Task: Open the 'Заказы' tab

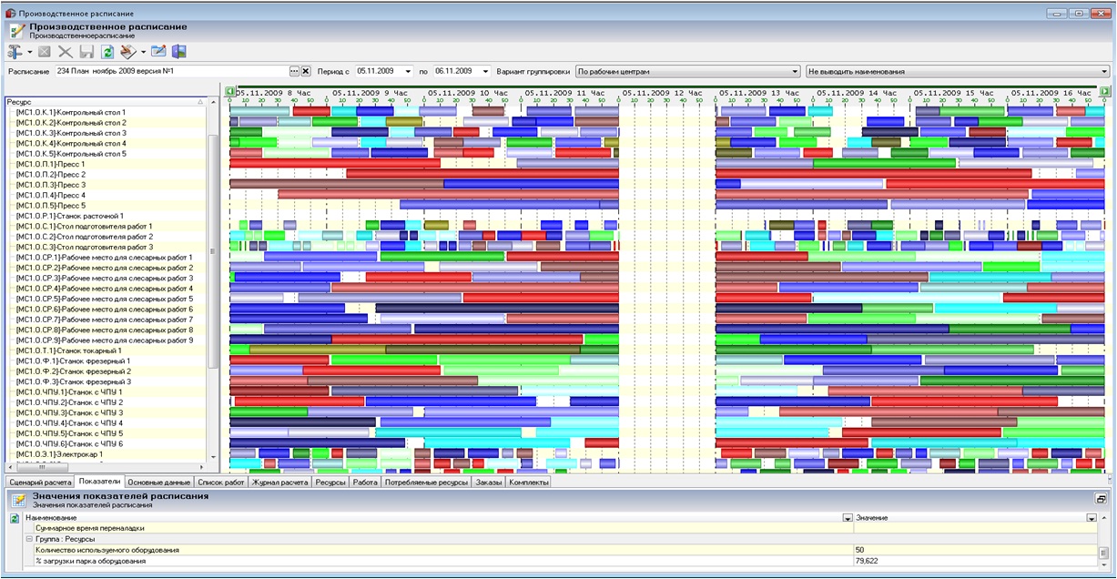Action: [488, 482]
